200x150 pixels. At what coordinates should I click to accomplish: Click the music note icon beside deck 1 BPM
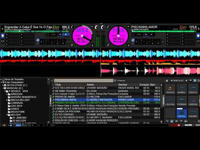(x=72, y=27)
